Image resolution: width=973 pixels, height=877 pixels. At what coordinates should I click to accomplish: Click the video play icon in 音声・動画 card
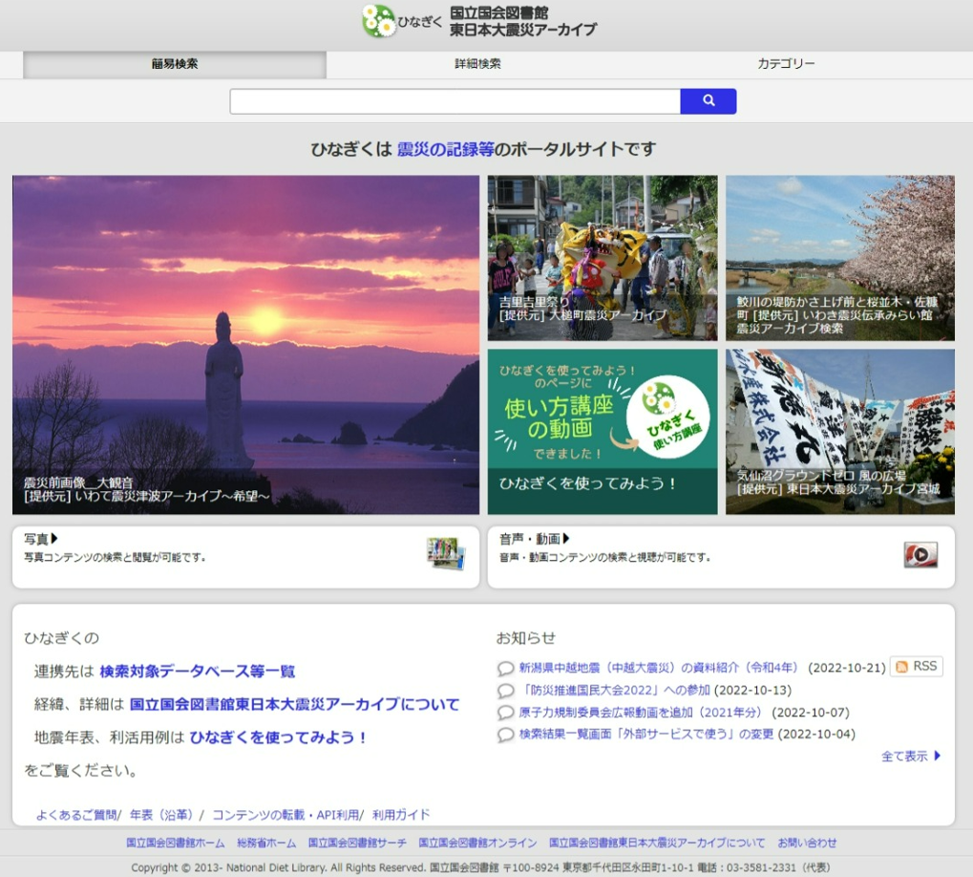[920, 554]
